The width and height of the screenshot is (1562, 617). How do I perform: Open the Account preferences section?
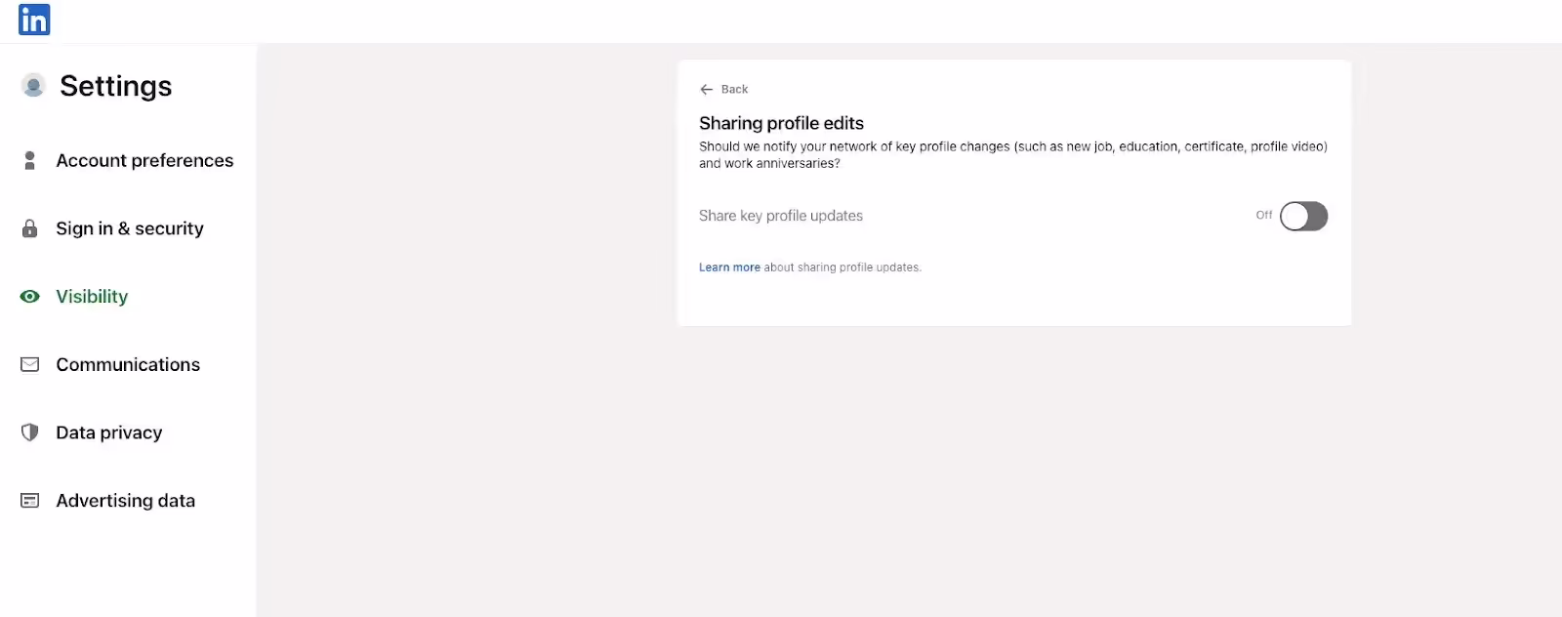click(x=144, y=160)
